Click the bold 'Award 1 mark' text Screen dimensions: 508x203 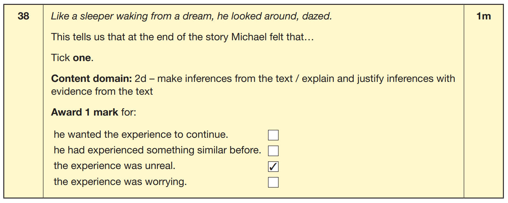tap(85, 112)
